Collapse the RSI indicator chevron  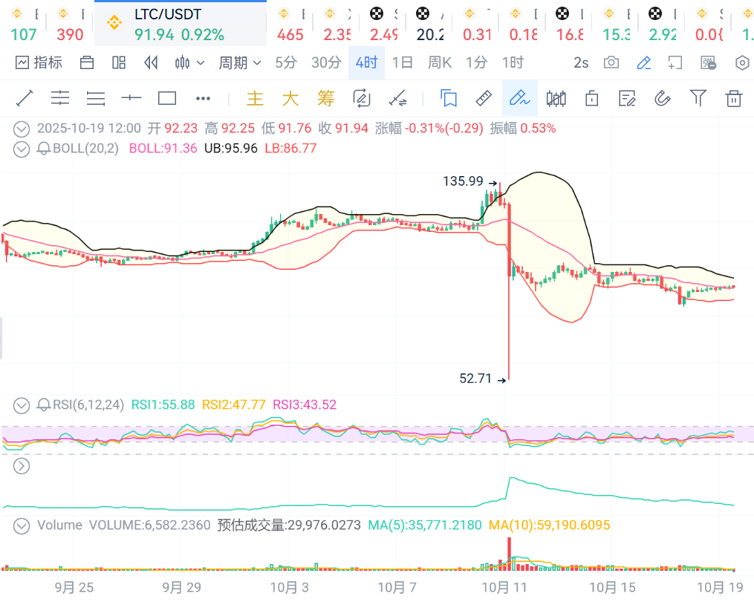click(x=21, y=406)
